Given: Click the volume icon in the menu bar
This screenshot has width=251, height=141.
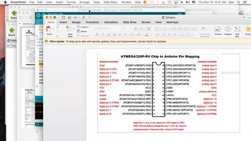Looking at the screenshot, I should coord(187,2).
